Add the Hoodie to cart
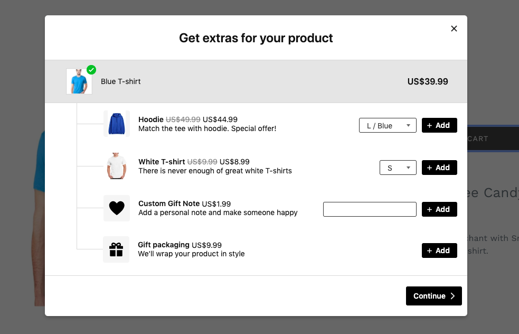519x334 pixels. 439,126
